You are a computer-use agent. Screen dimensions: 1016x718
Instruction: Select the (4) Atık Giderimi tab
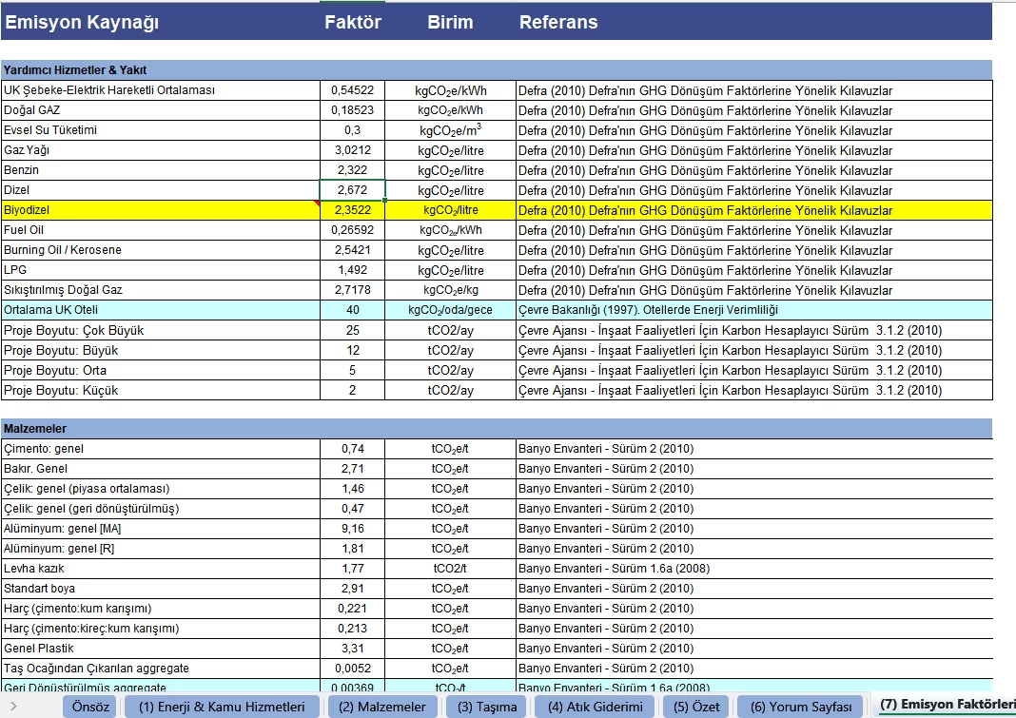[x=595, y=707]
